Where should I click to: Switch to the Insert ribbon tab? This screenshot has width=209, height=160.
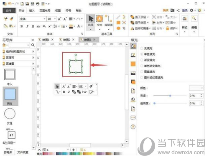pos(32,10)
